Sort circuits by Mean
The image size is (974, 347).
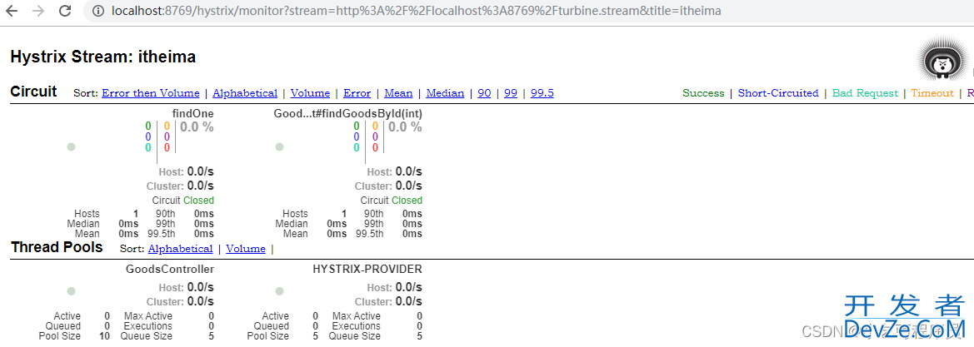click(x=398, y=93)
